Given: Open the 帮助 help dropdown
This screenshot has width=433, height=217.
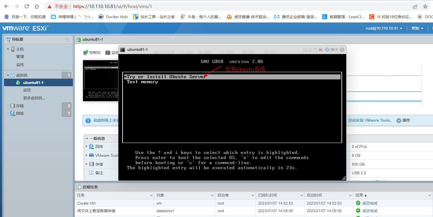Looking at the screenshot, I should click(417, 28).
